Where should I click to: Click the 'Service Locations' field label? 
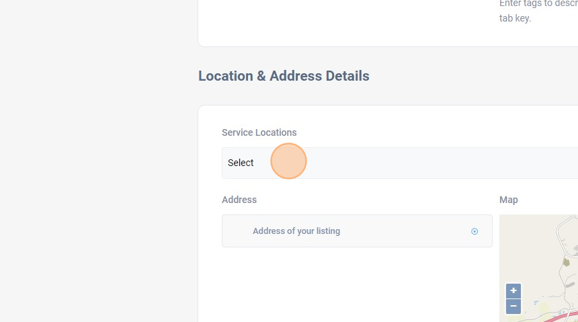coord(259,132)
